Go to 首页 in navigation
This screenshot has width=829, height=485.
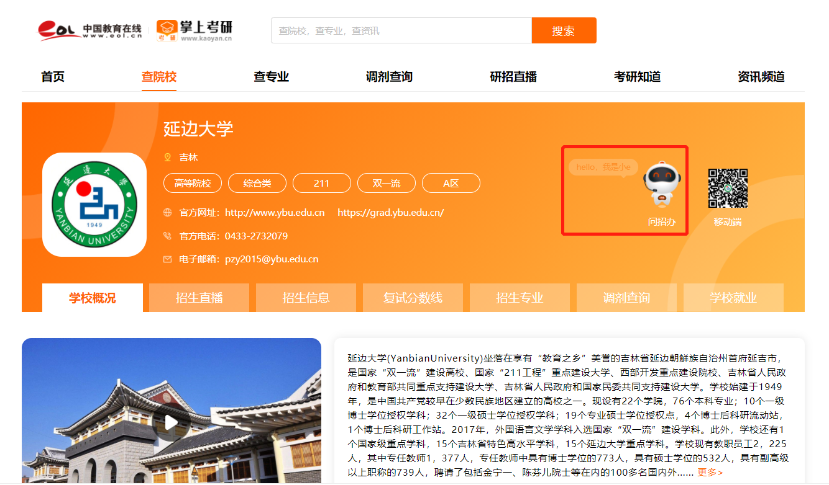(53, 77)
